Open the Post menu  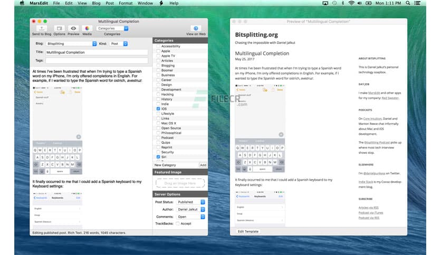click(x=110, y=3)
